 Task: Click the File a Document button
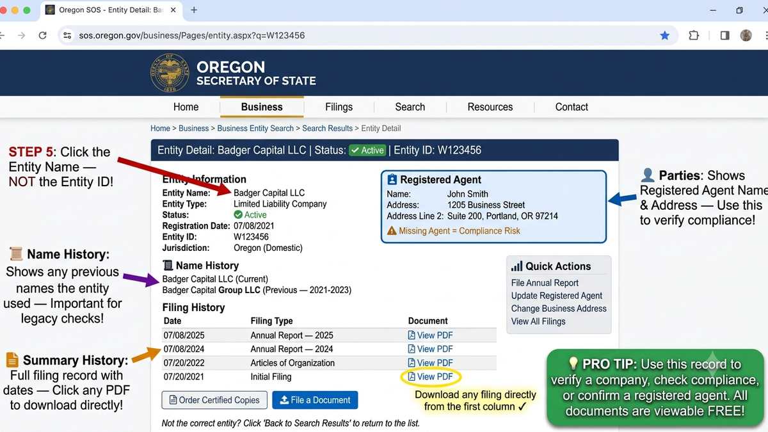(x=315, y=400)
